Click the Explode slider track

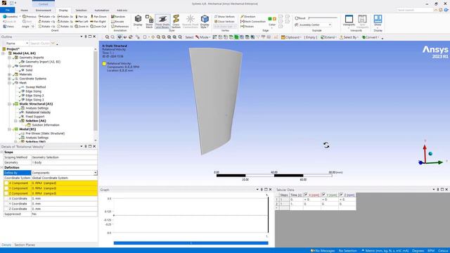point(323,18)
